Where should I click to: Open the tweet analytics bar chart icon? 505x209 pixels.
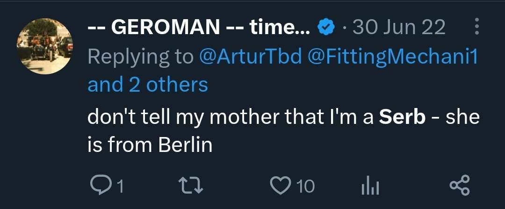[370, 187]
